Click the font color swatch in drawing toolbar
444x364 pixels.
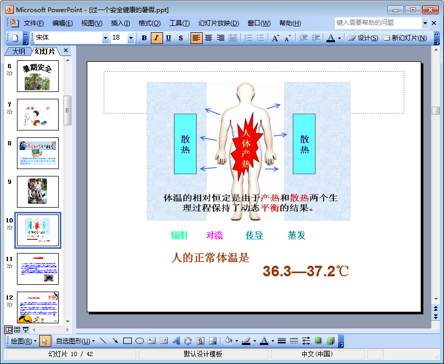[x=264, y=341]
